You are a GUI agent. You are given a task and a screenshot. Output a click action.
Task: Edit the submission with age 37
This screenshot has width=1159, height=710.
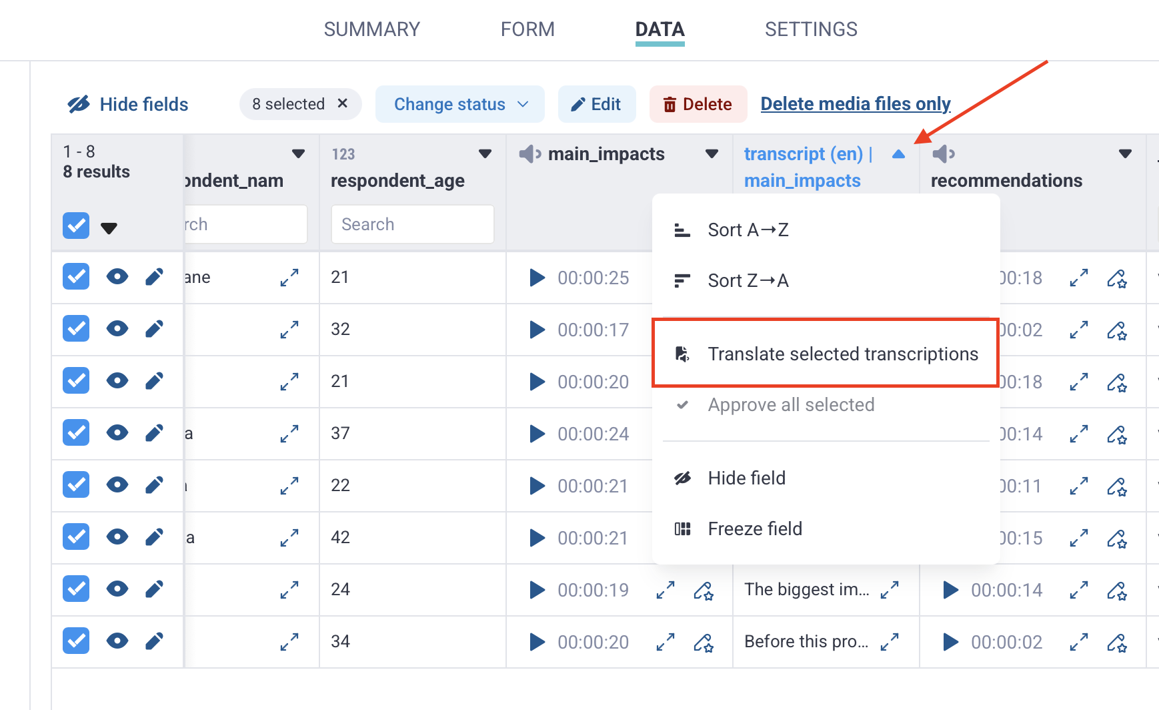(x=154, y=433)
